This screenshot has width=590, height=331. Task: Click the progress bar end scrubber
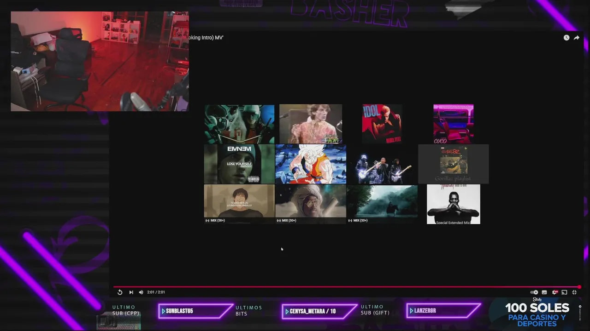(x=579, y=287)
